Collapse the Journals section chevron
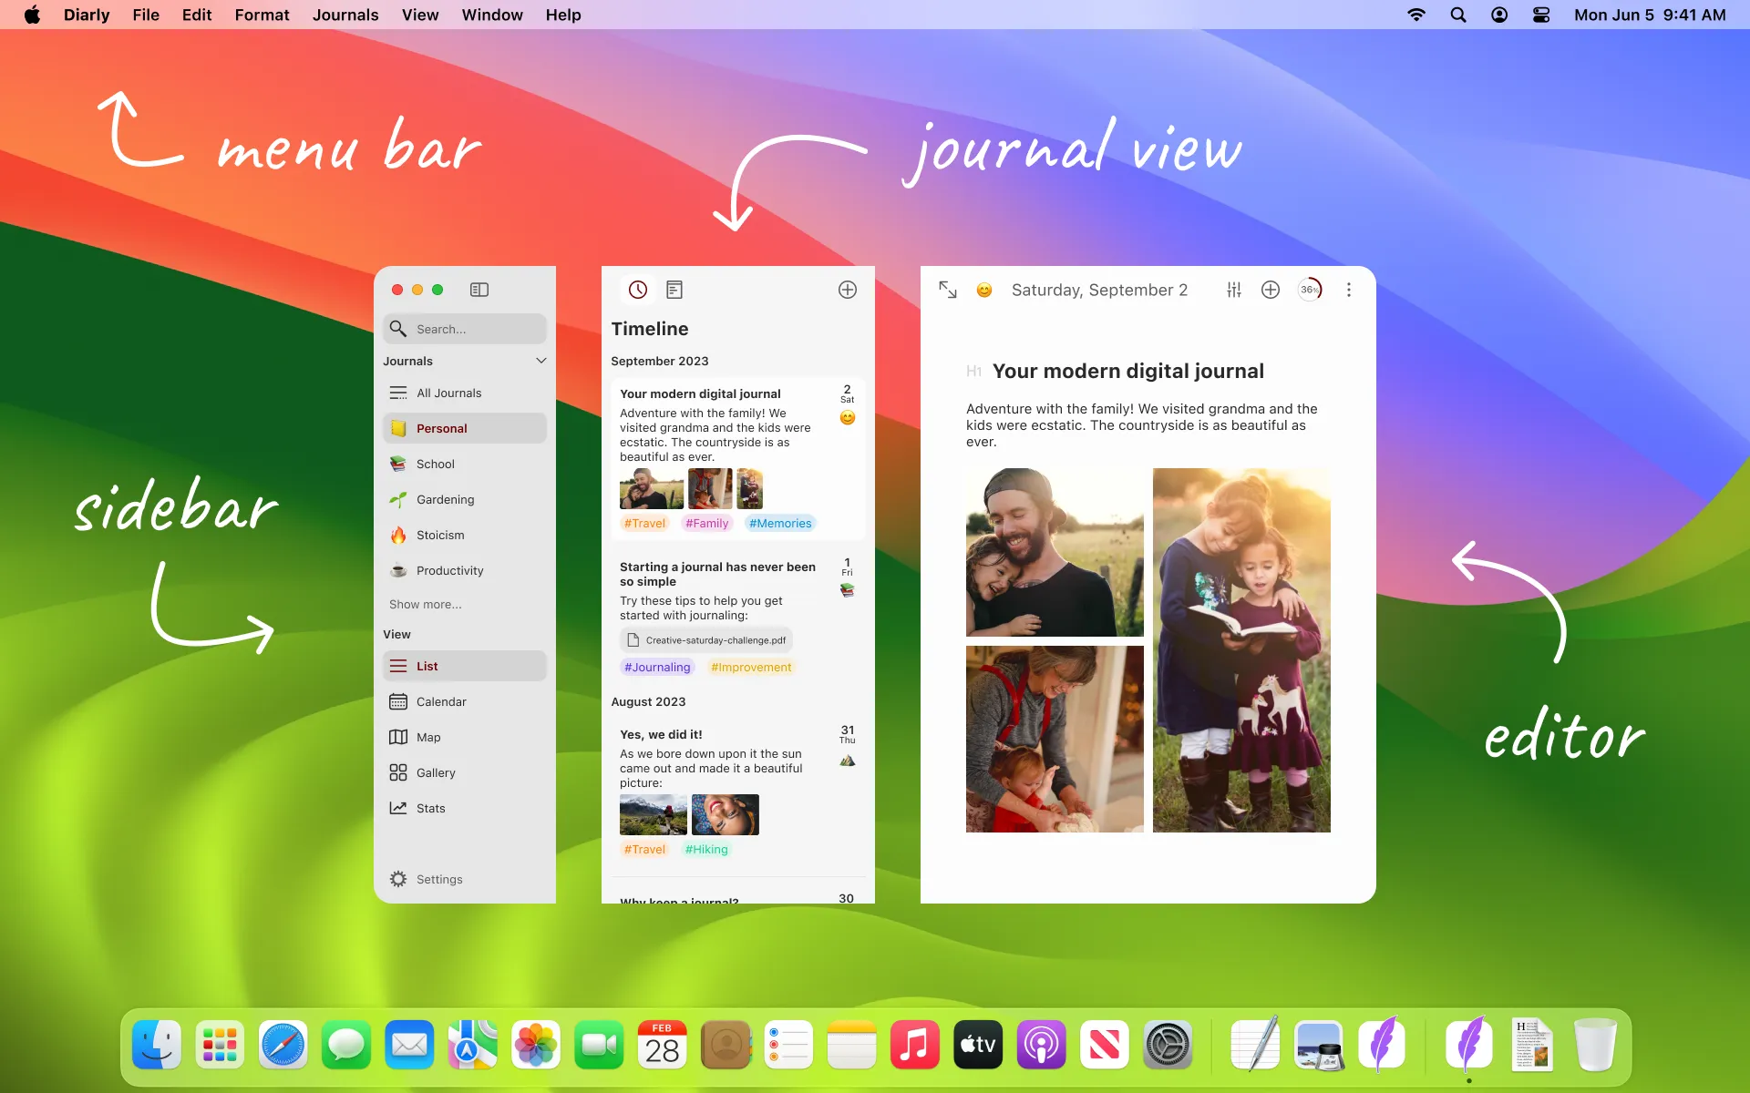Viewport: 1750px width, 1093px height. click(x=541, y=361)
